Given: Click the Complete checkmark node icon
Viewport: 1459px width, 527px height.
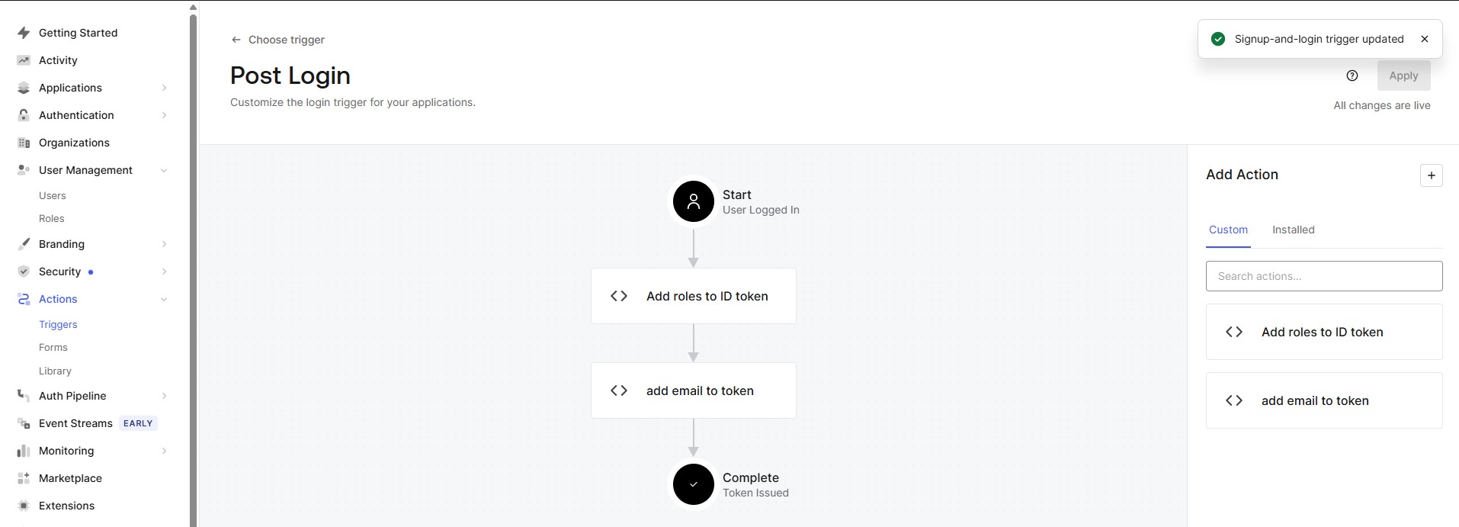Looking at the screenshot, I should tap(693, 484).
